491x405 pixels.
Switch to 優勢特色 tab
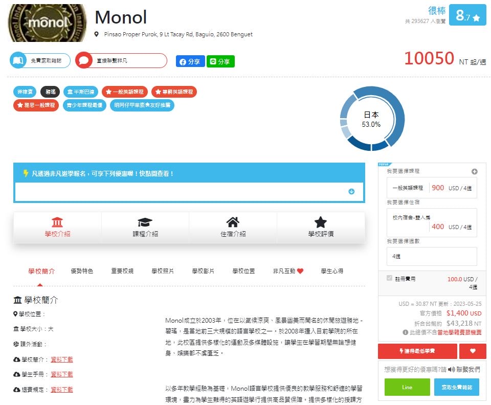82,271
